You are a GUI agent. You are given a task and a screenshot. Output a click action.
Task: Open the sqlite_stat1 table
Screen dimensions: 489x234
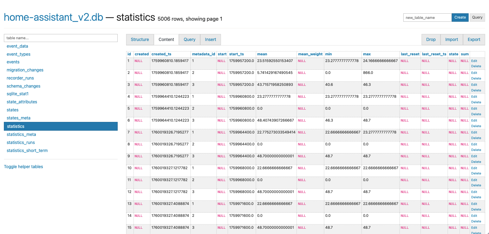[18, 94]
